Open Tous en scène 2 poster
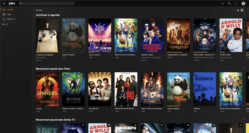The image size is (249, 133). pyautogui.click(x=100, y=35)
